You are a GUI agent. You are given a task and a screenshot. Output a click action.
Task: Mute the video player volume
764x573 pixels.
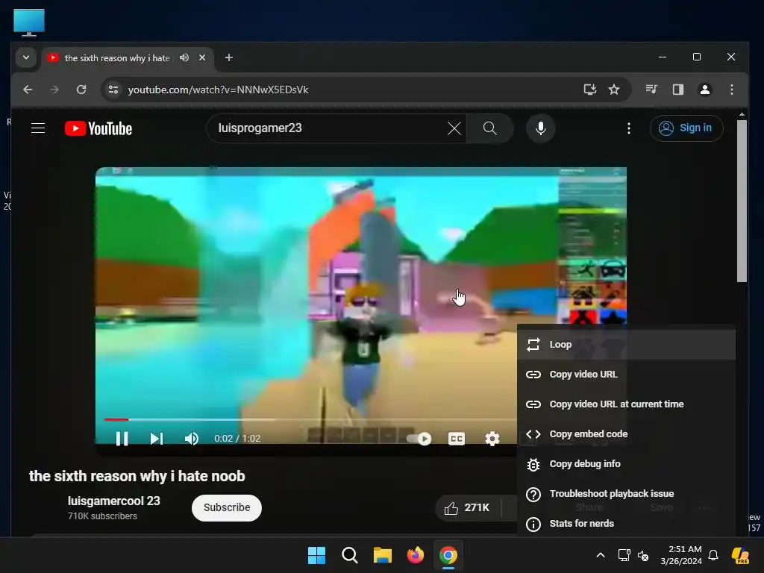pos(192,439)
